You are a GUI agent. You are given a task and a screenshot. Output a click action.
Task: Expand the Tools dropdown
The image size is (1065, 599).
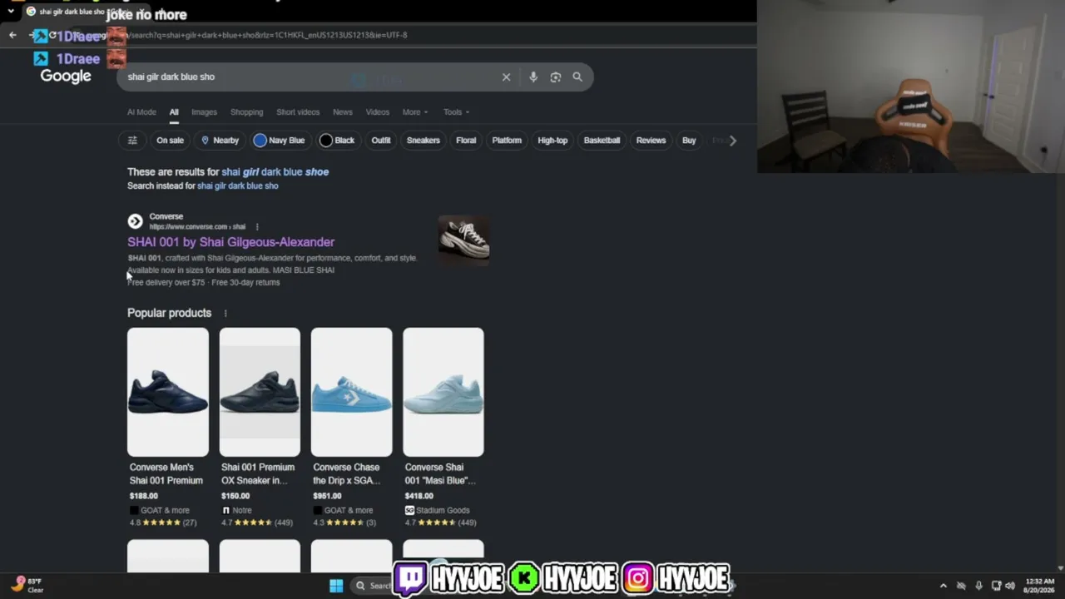tap(456, 111)
